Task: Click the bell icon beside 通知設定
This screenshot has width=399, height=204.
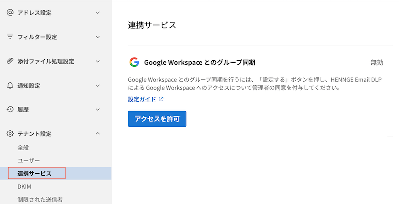Action: pos(10,86)
